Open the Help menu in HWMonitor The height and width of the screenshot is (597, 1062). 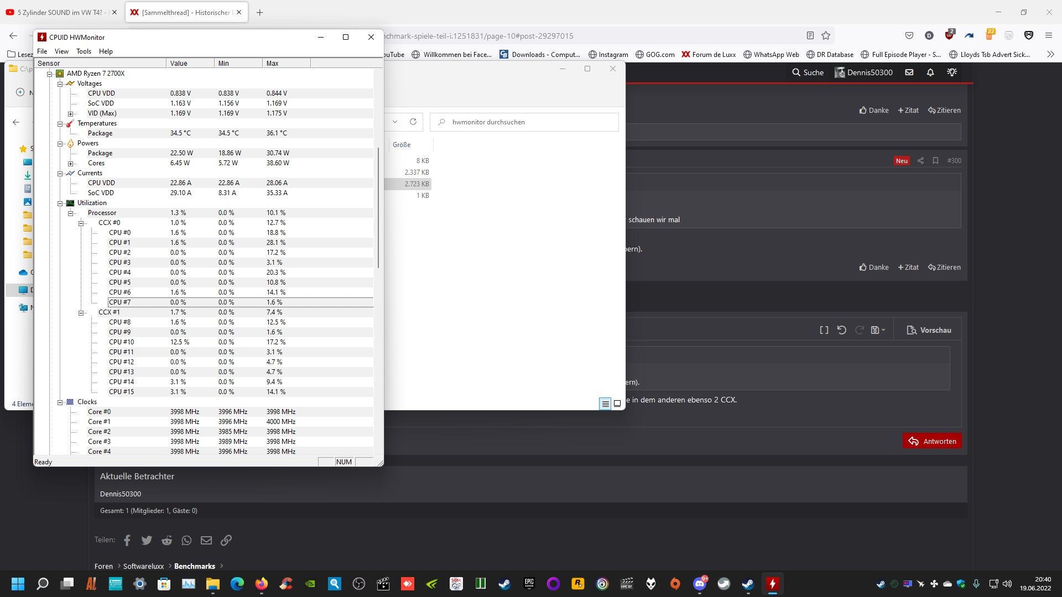pos(106,51)
